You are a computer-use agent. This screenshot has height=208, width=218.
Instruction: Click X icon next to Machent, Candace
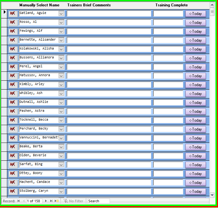(x=13, y=183)
